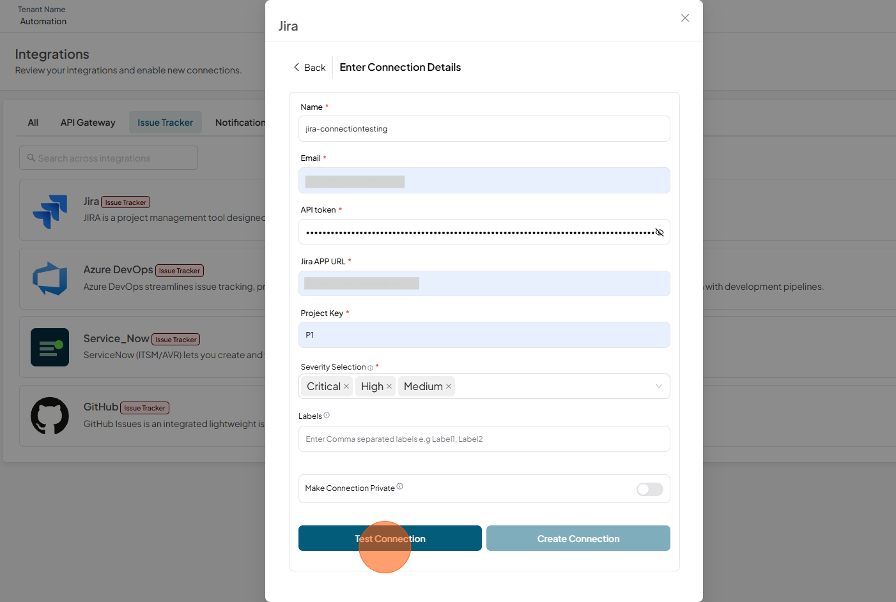896x602 pixels.
Task: Click the Jira logo icon
Action: 50,211
